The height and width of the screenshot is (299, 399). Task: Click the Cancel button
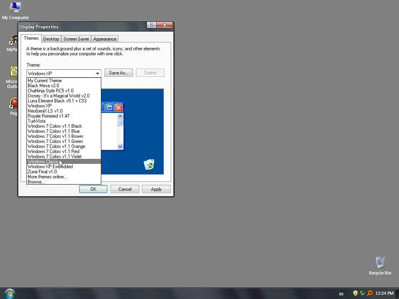pyautogui.click(x=125, y=189)
